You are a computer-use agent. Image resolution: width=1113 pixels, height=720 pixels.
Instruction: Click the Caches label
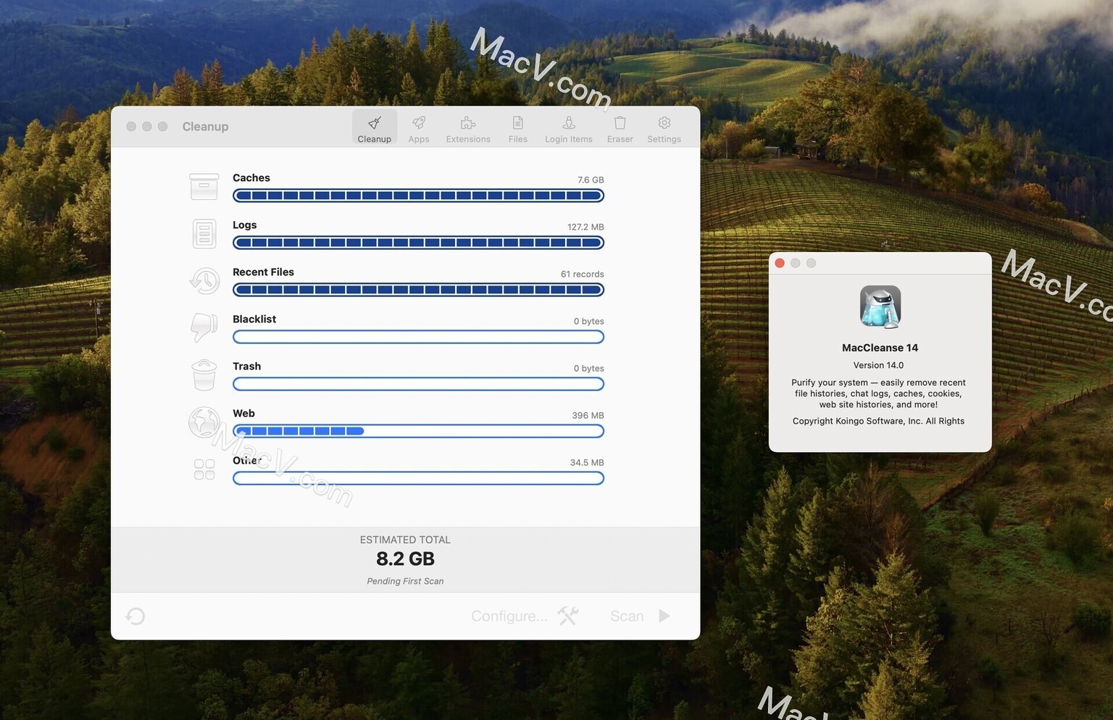251,177
